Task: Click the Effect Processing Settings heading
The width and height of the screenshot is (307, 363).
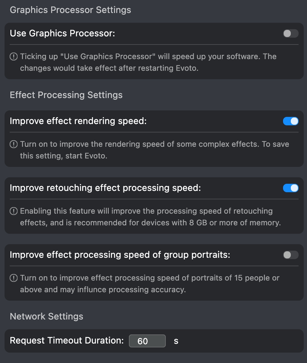Action: (66, 95)
